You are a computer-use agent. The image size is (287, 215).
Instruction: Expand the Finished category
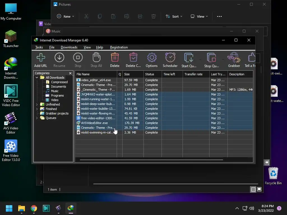coord(37,109)
